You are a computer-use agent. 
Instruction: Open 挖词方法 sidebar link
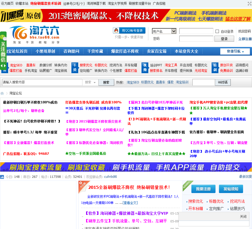tap(237, 201)
